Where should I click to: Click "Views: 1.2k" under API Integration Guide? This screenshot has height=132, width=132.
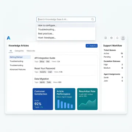coord(56,62)
